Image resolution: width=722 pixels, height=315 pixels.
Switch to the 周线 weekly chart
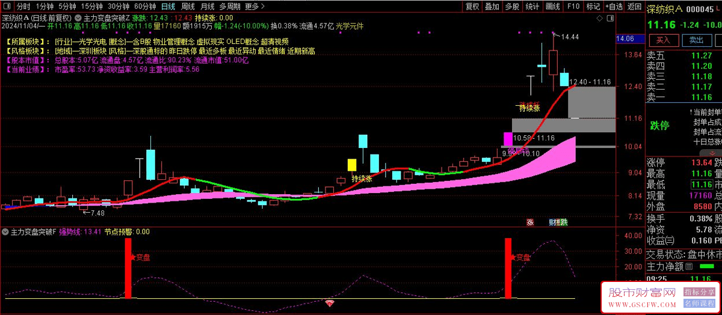pyautogui.click(x=188, y=7)
